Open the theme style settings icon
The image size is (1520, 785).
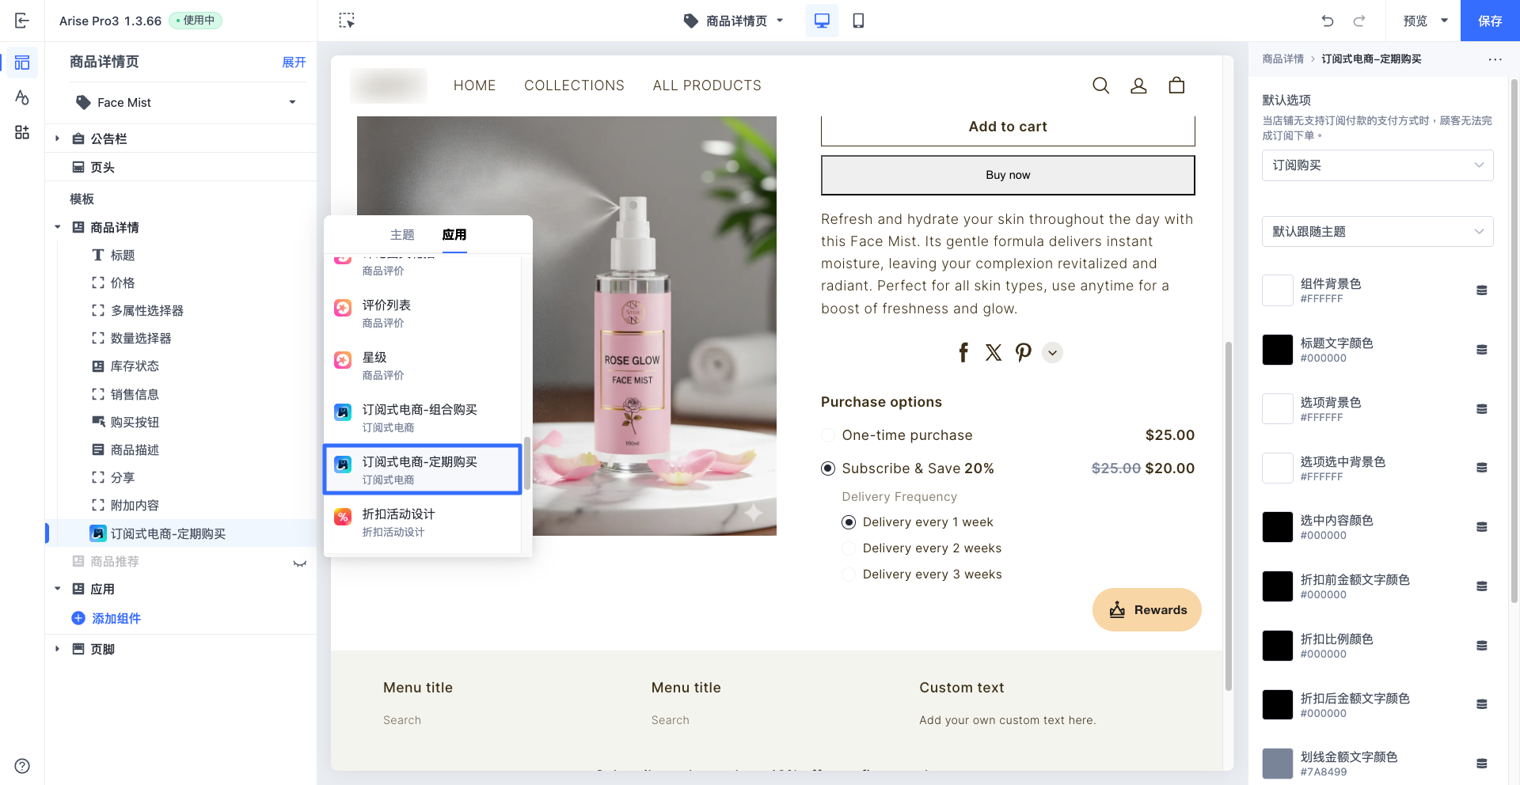point(22,97)
